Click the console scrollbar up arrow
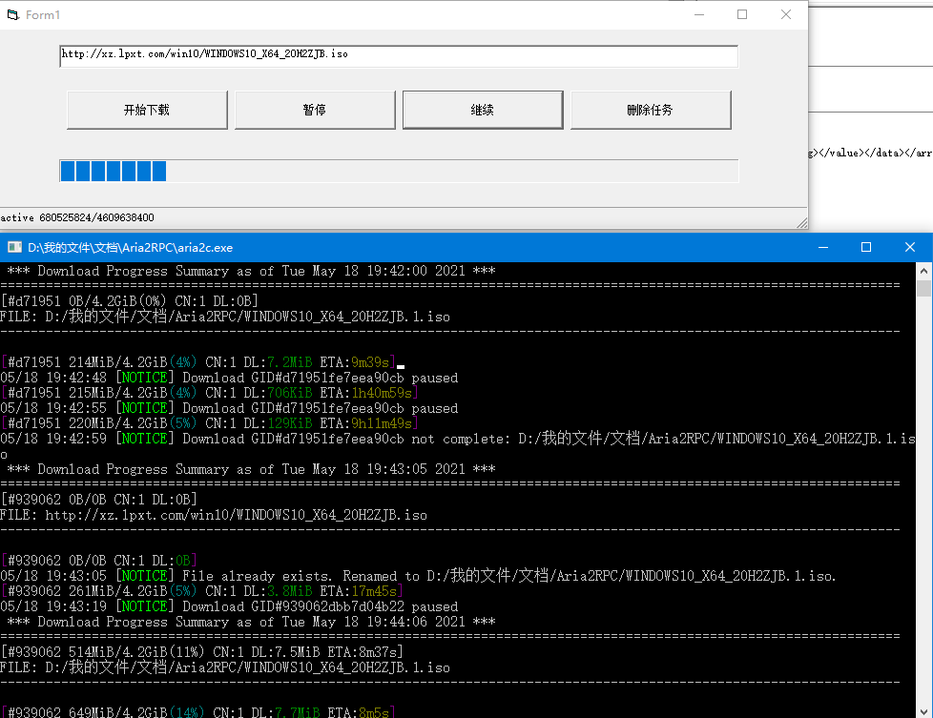Screen dimensions: 933x718 tap(923, 271)
